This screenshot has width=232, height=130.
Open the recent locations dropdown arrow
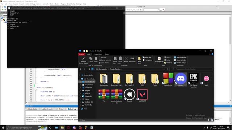point(87,69)
